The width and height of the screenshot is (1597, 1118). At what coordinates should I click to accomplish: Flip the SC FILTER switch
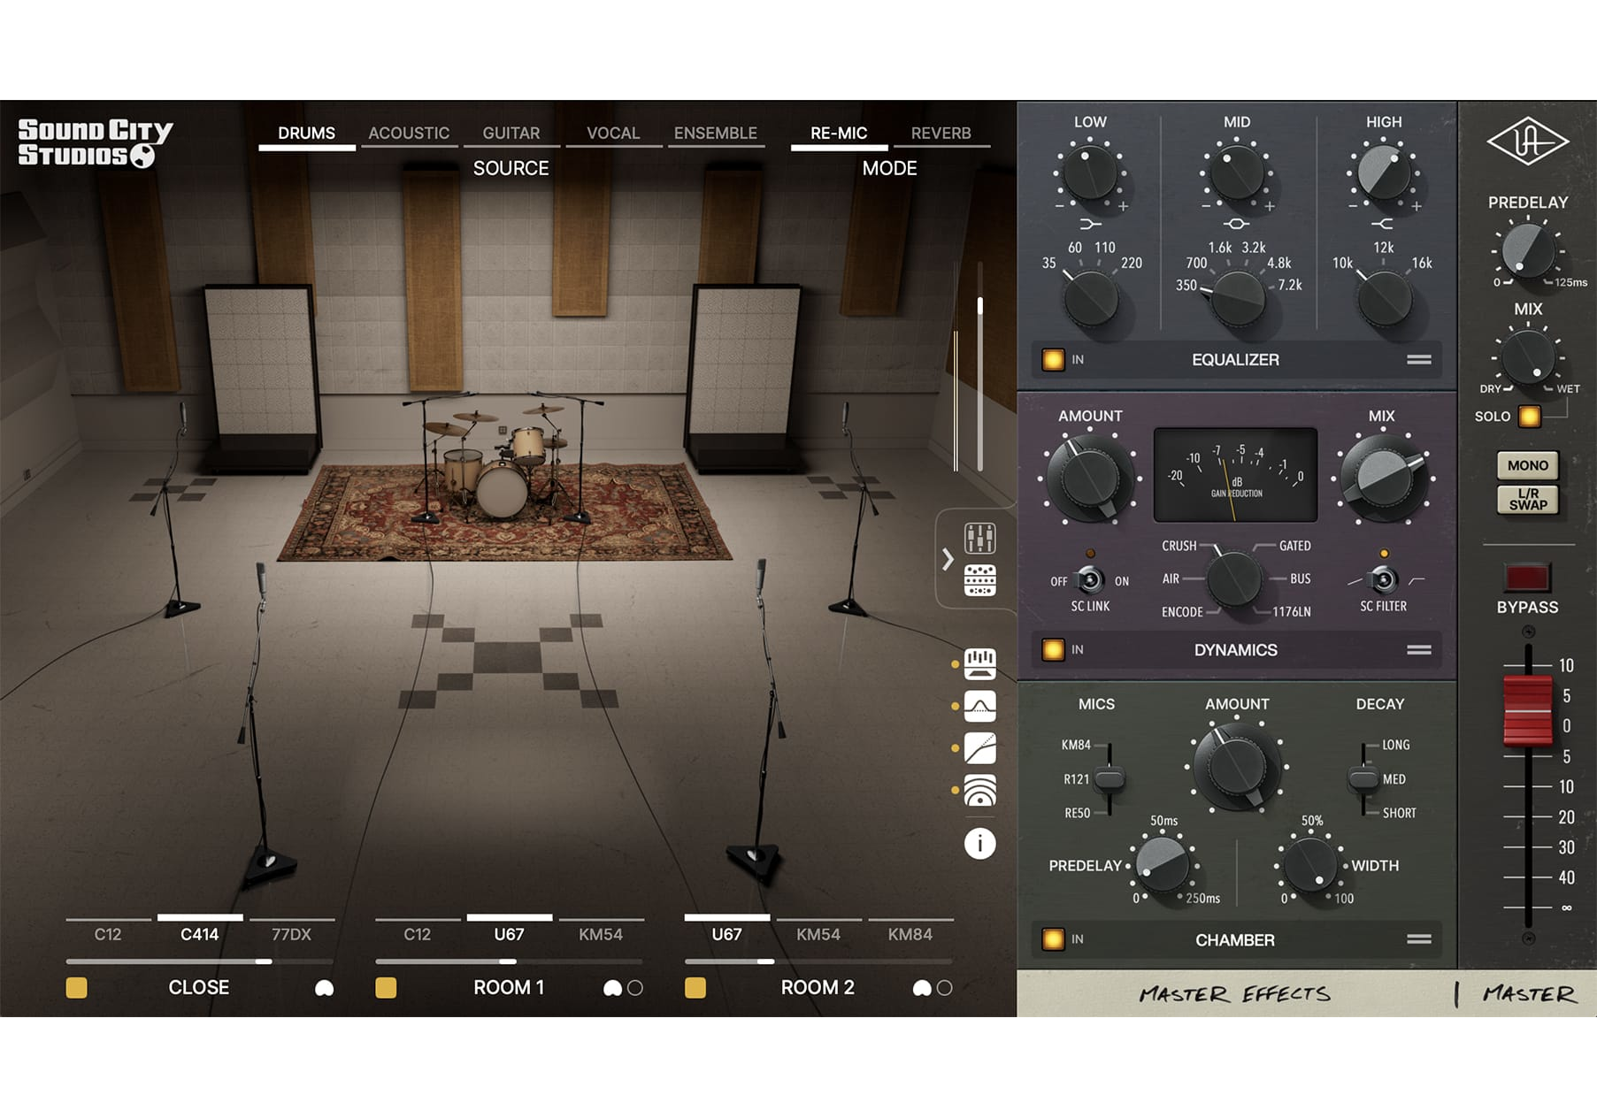click(1383, 580)
